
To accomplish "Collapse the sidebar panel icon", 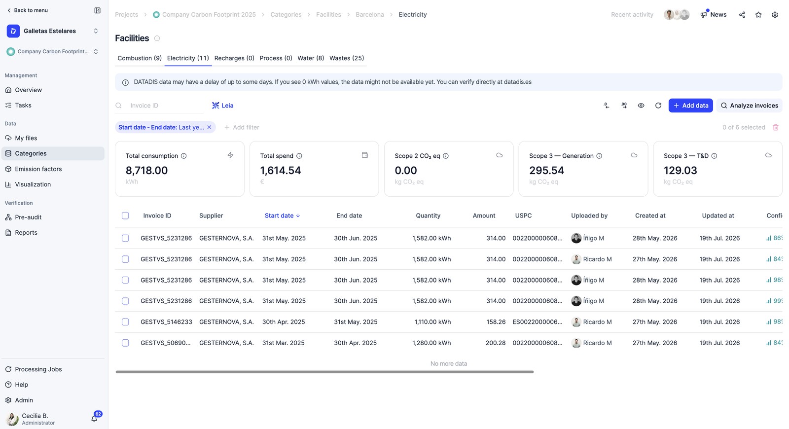I will [x=97, y=10].
